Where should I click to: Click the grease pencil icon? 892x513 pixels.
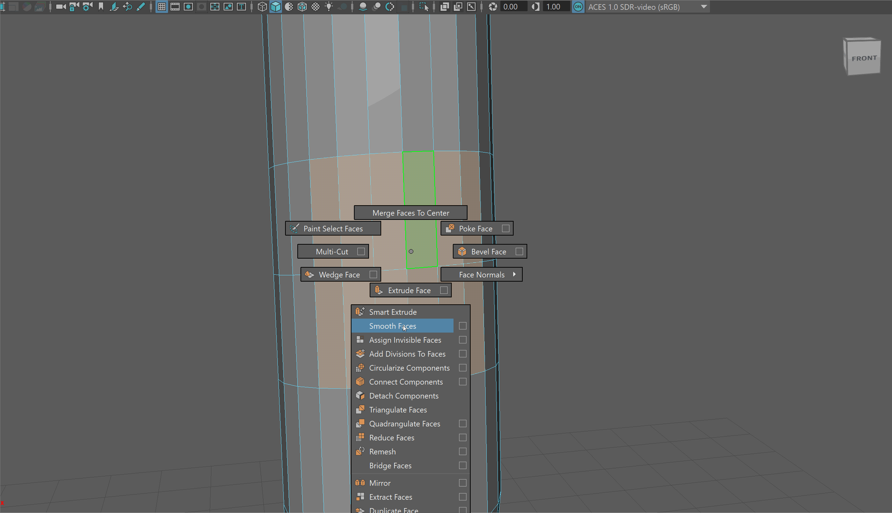click(141, 7)
